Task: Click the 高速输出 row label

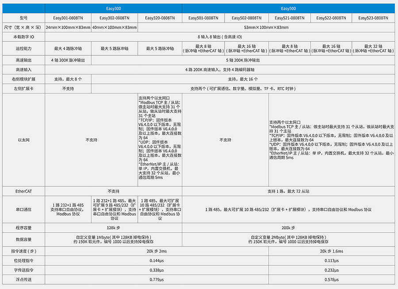Action: (x=23, y=61)
